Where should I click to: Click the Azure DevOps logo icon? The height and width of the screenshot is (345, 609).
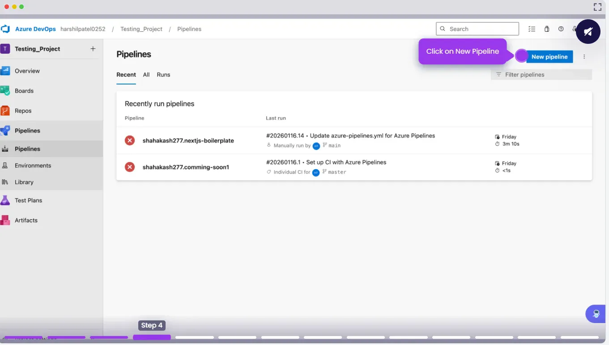[x=5, y=29]
